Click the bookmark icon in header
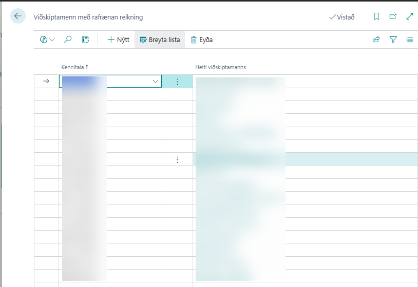418x287 pixels. click(376, 17)
